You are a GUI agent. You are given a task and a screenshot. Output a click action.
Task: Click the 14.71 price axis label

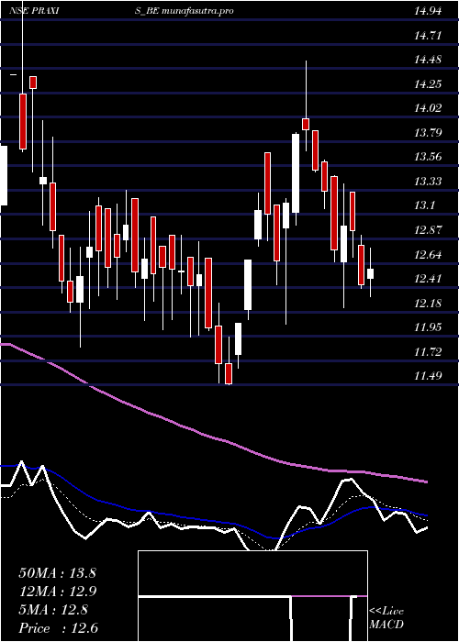pyautogui.click(x=428, y=36)
